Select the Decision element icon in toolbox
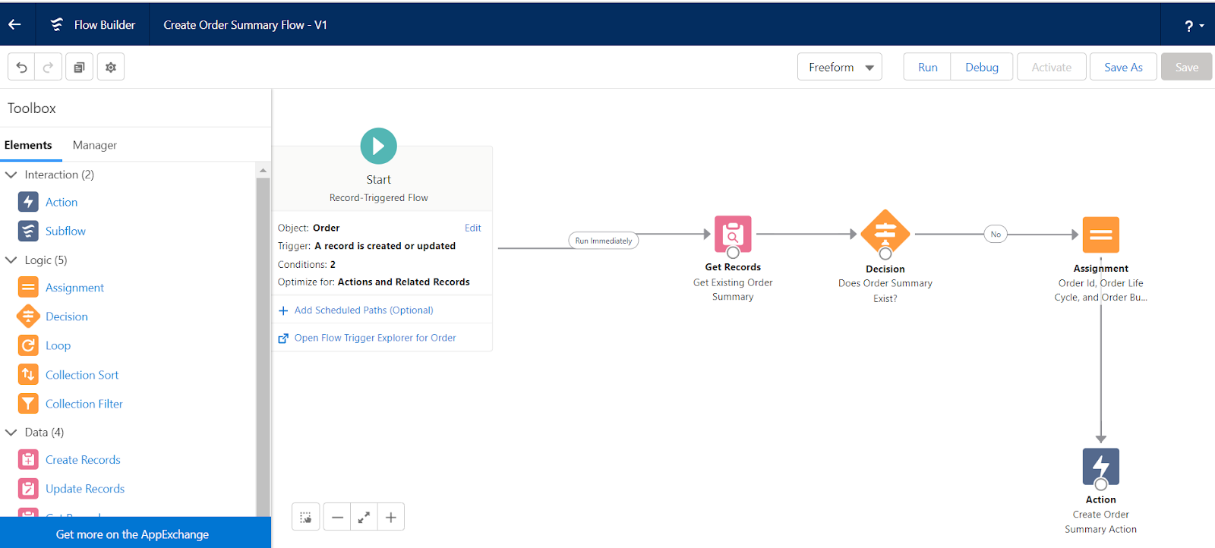This screenshot has width=1215, height=548. 28,317
